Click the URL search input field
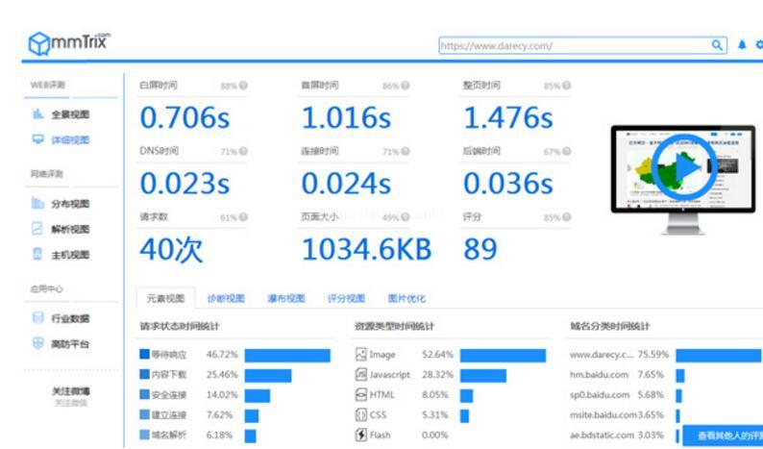 point(573,45)
